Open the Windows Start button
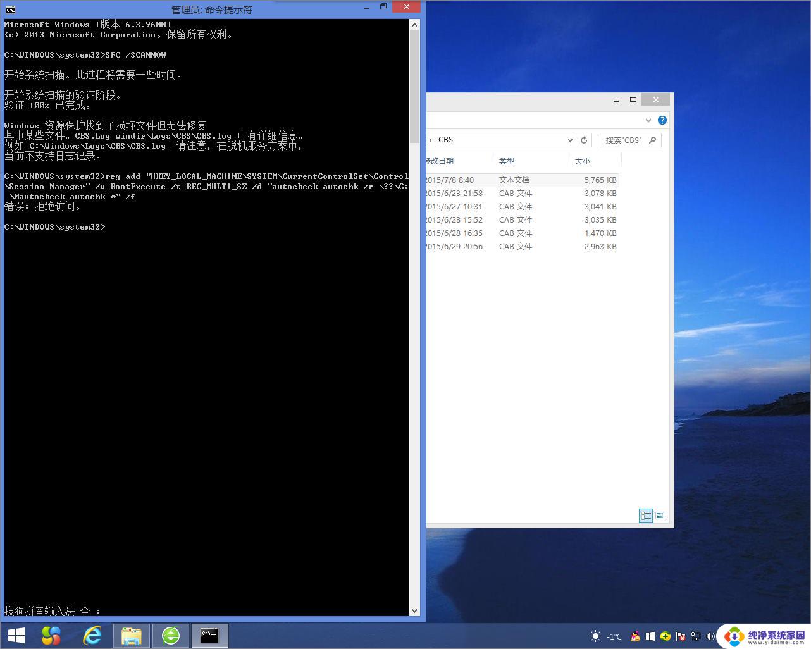Viewport: 811px width, 649px height. click(16, 636)
